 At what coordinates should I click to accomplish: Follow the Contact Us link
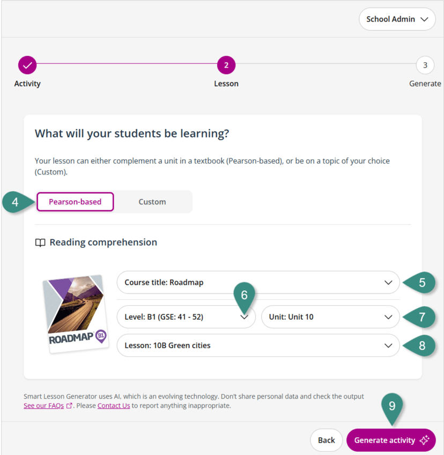[x=114, y=406]
